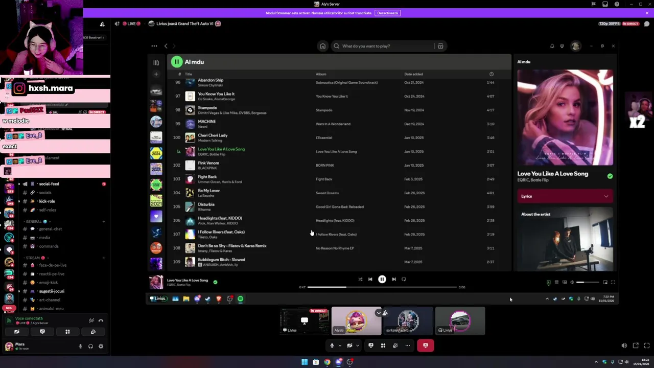Open the 2024 playlist in library sidebar
Image resolution: width=654 pixels, height=368 pixels.
(x=156, y=153)
